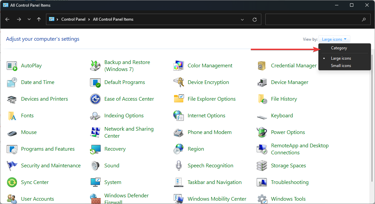375x204 pixels.
Task: Click the Control Panel breadcrumb
Action: (73, 19)
